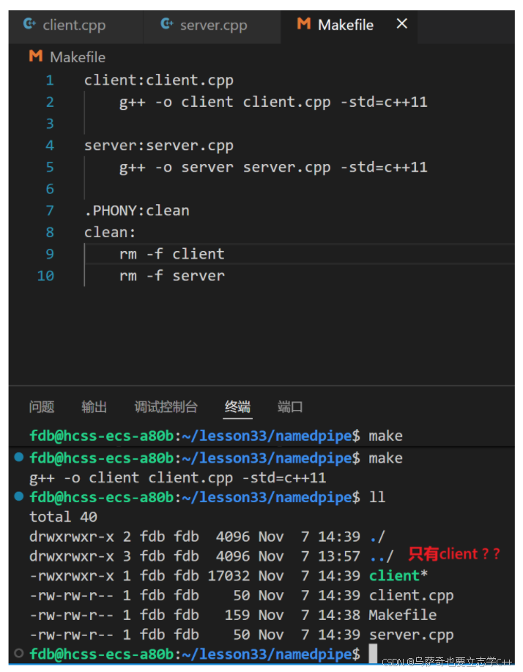Open the 问题 panel tab
This screenshot has width=523, height=672.
tap(42, 407)
